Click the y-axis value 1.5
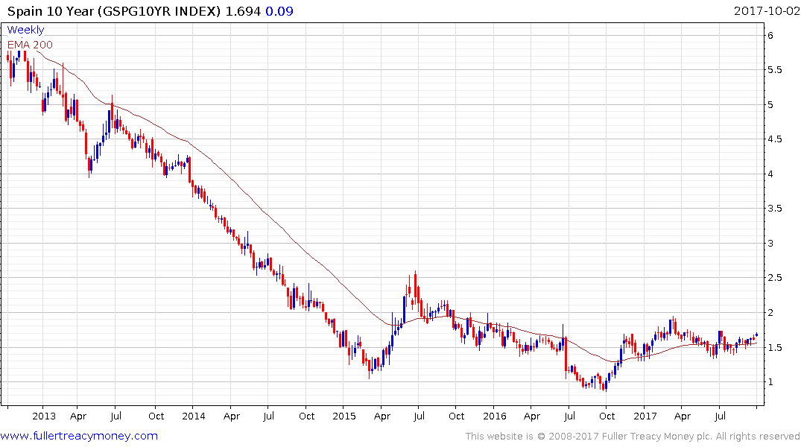Image resolution: width=801 pixels, height=447 pixels. tap(774, 347)
